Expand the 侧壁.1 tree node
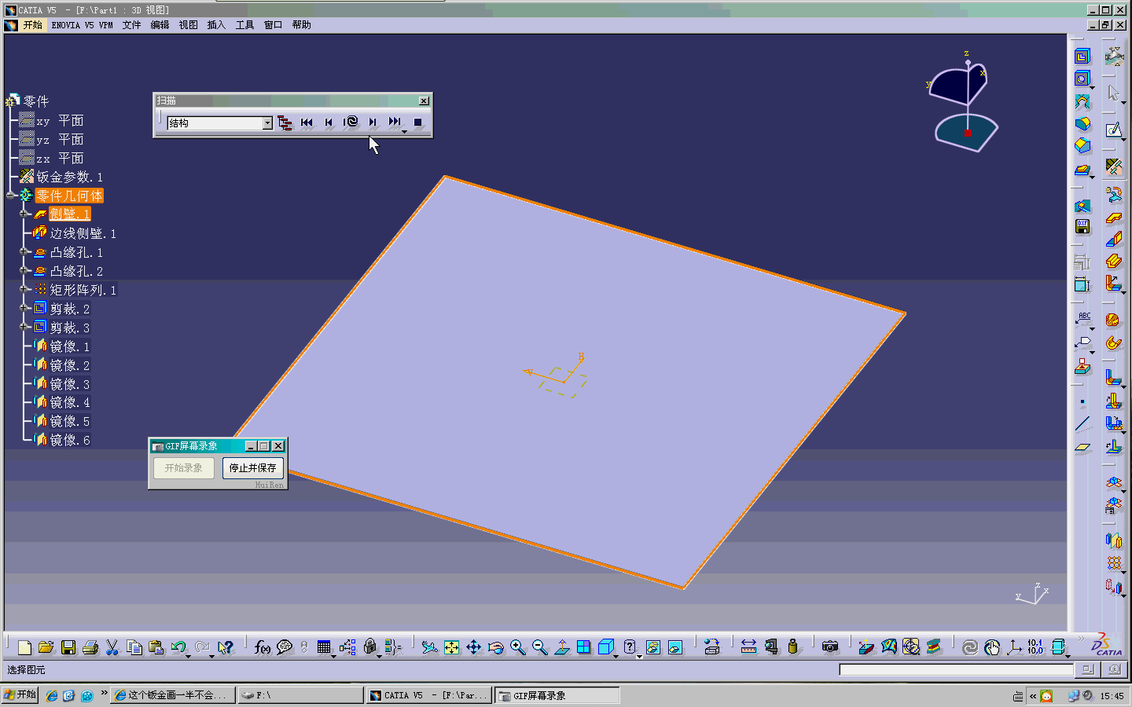1132x707 pixels. [x=24, y=214]
